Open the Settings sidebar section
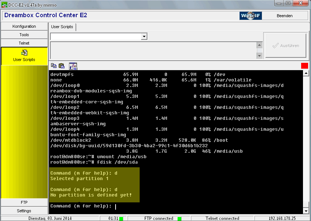This screenshot has height=221, width=311. point(24,211)
